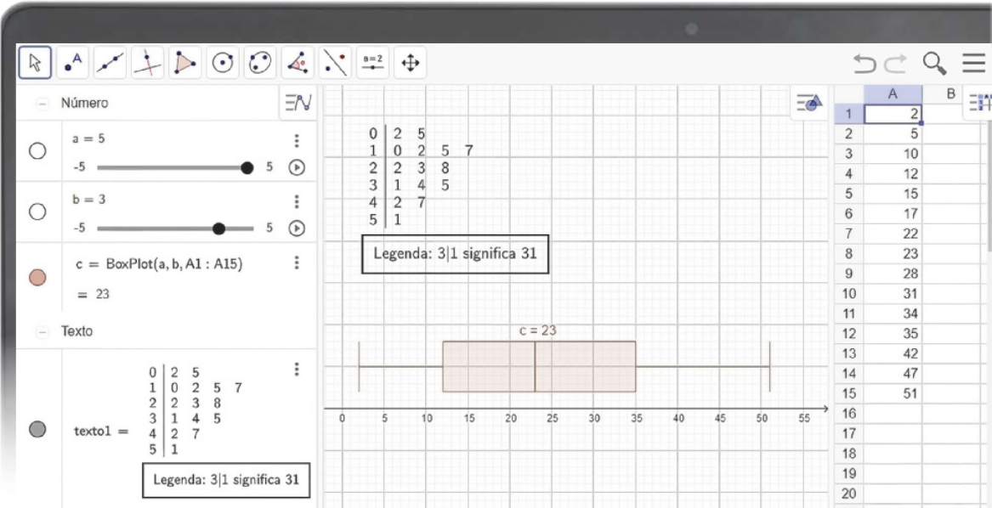Viewport: 992px width, 508px height.
Task: Select the Perpendicular Line tool
Action: point(147,63)
